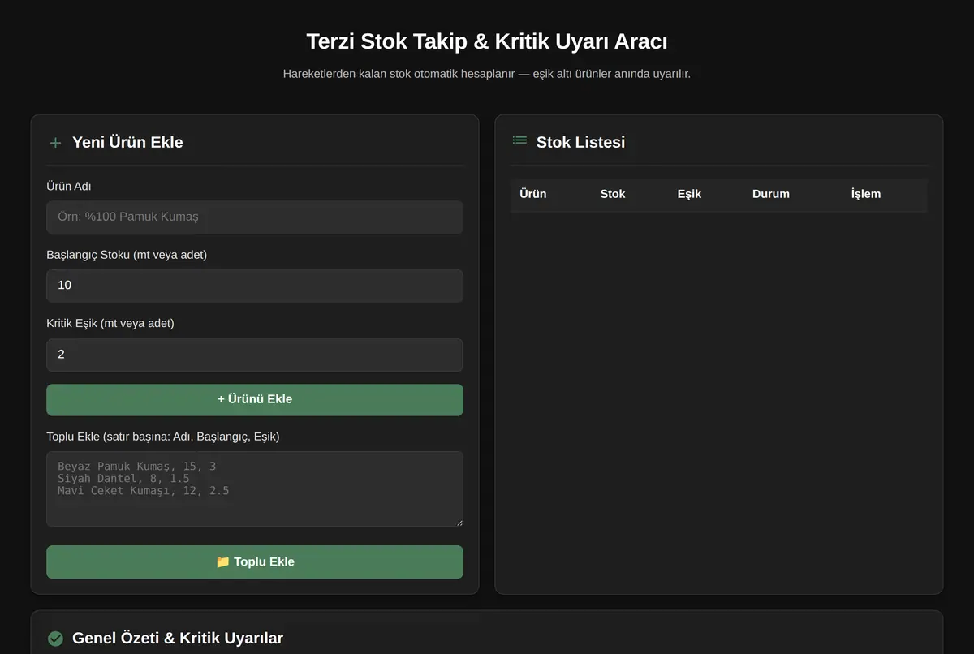Click the Toplu Ekle instructions label
Screen dimensions: 974x654
click(x=163, y=437)
